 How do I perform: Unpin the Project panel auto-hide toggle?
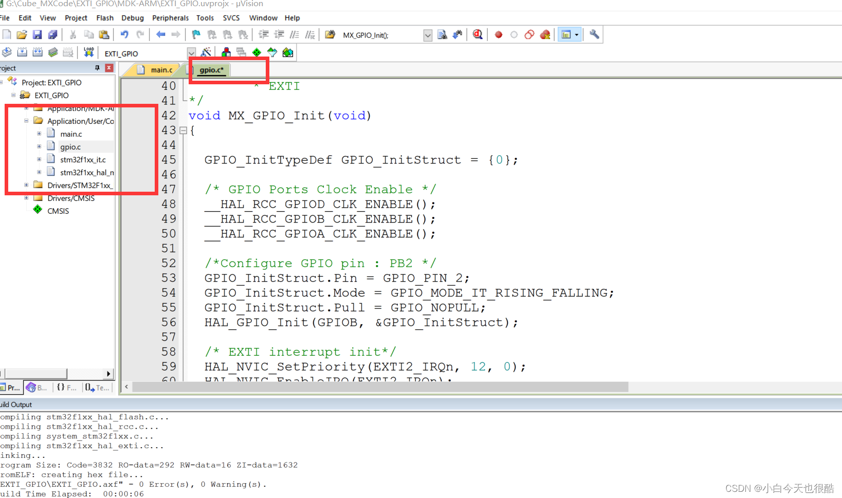97,67
